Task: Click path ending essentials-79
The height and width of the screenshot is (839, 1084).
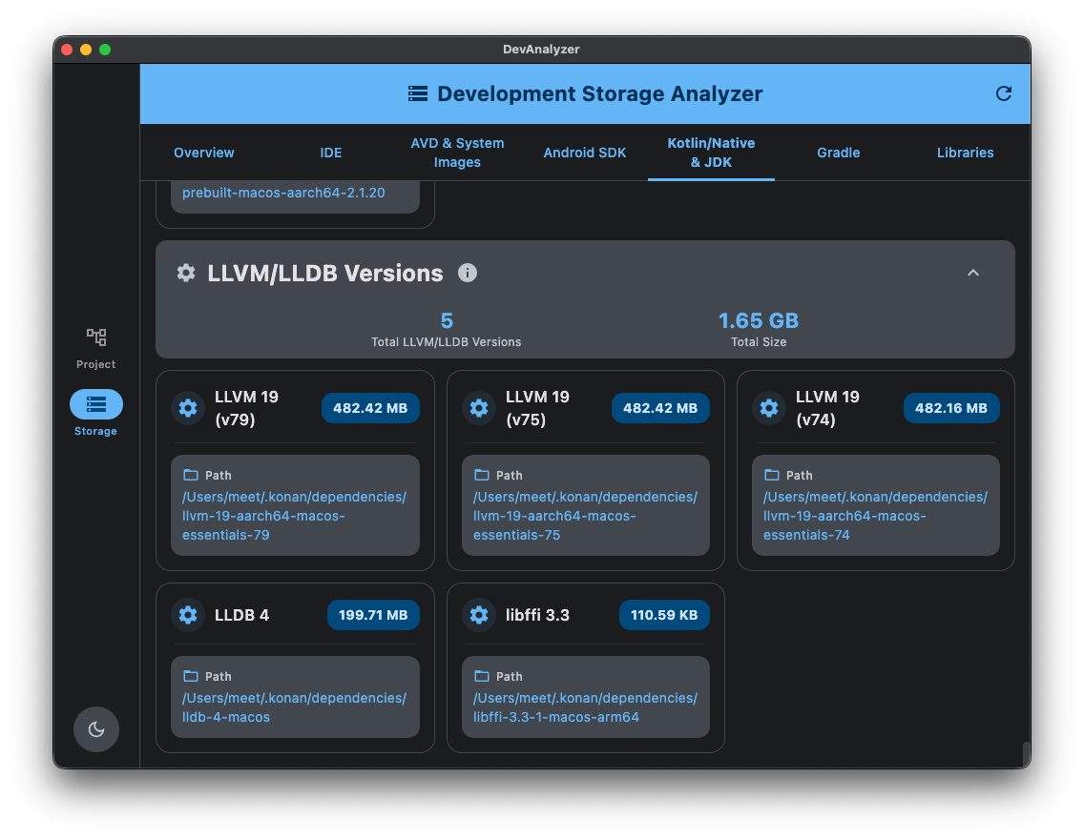Action: (x=295, y=516)
